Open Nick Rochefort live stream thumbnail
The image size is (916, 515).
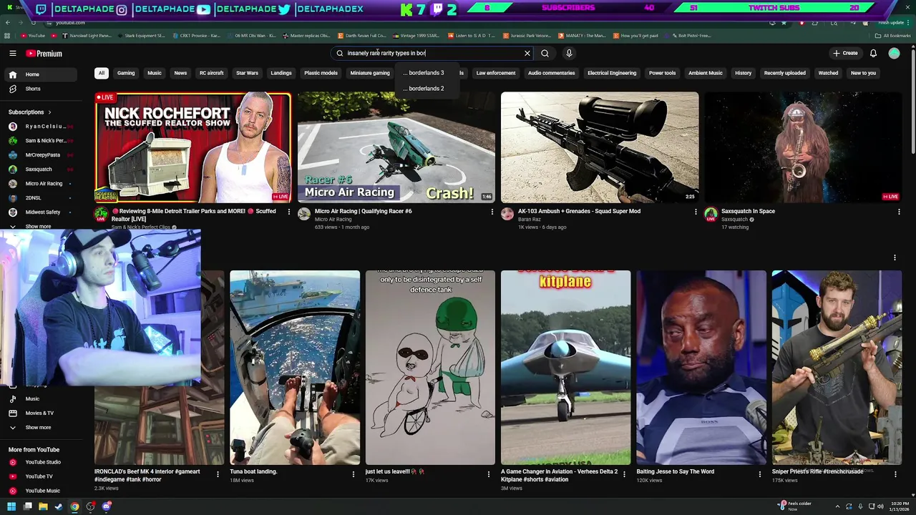193,147
